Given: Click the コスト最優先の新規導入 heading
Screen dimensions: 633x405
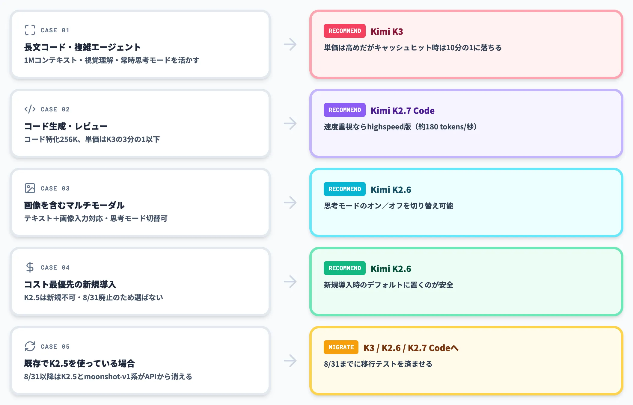Looking at the screenshot, I should [70, 284].
